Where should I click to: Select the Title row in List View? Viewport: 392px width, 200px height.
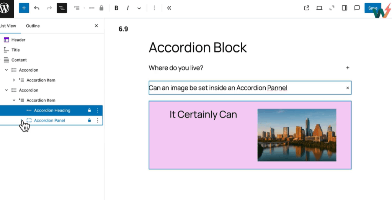pos(51,50)
